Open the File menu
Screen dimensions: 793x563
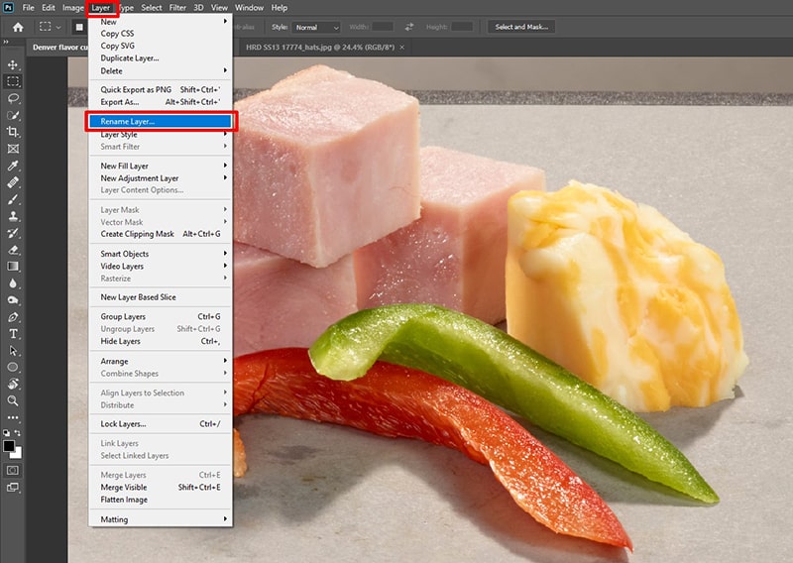(x=29, y=8)
